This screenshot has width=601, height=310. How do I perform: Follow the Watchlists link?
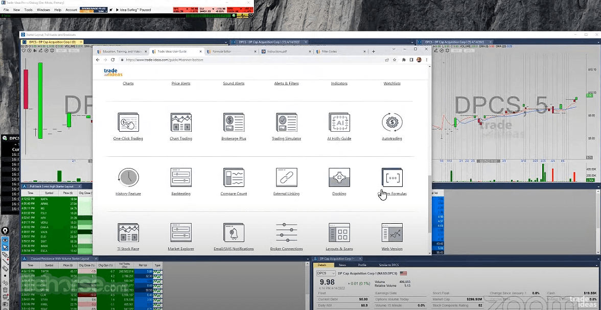point(392,83)
